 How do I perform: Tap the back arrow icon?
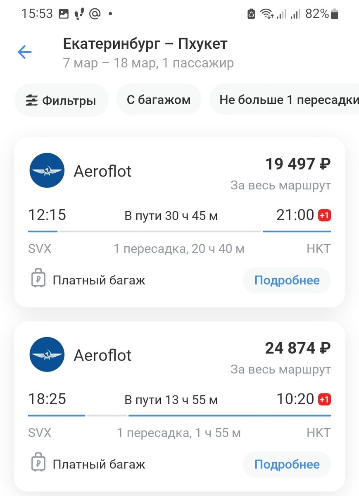coord(24,52)
